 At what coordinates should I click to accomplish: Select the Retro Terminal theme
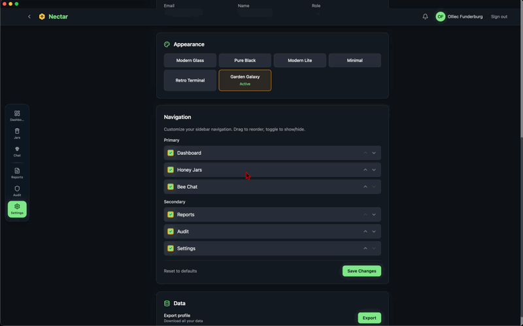190,80
